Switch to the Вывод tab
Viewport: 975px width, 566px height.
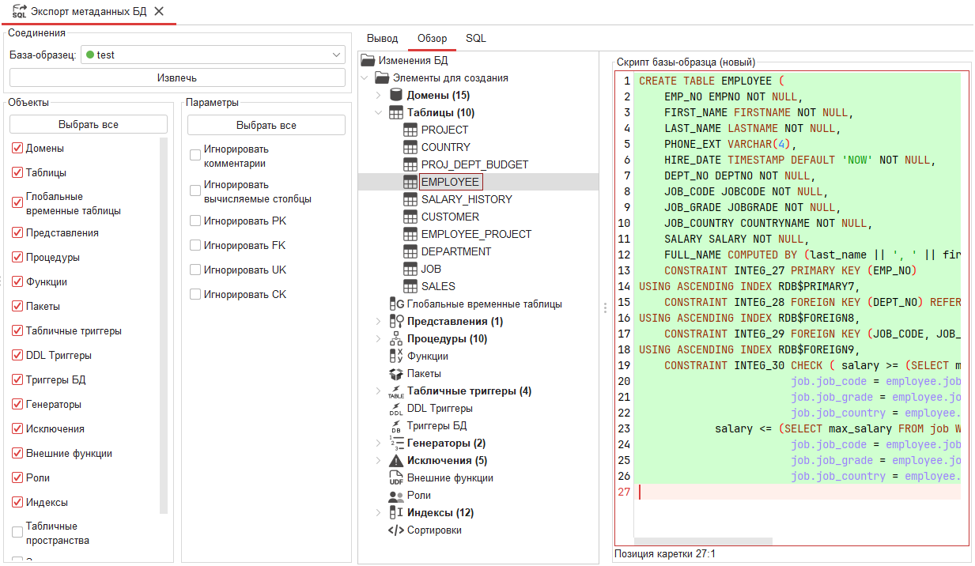(384, 39)
